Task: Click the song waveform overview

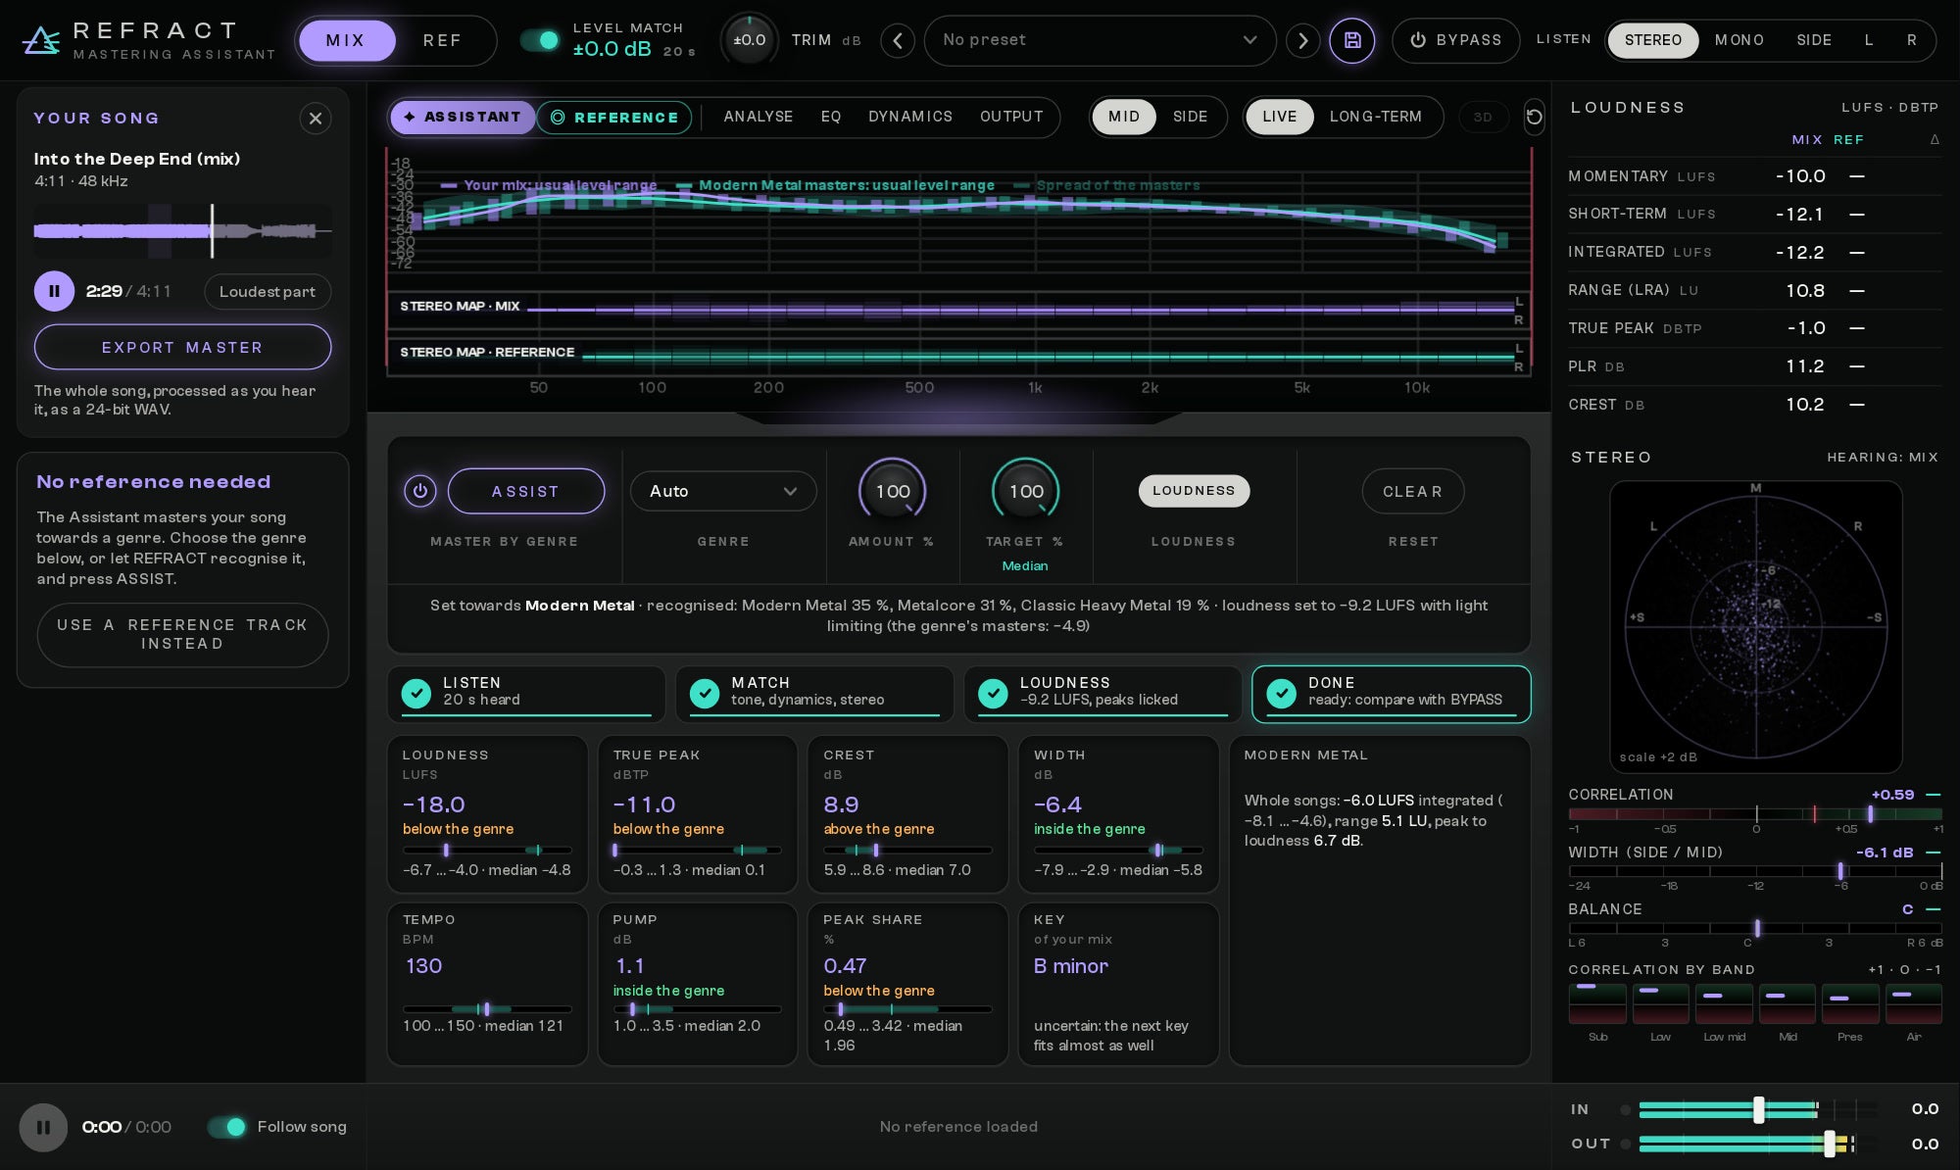Action: pos(182,231)
